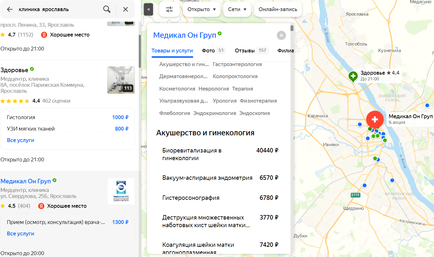
Task: Select the Эндоскопия category
Action: [255, 113]
